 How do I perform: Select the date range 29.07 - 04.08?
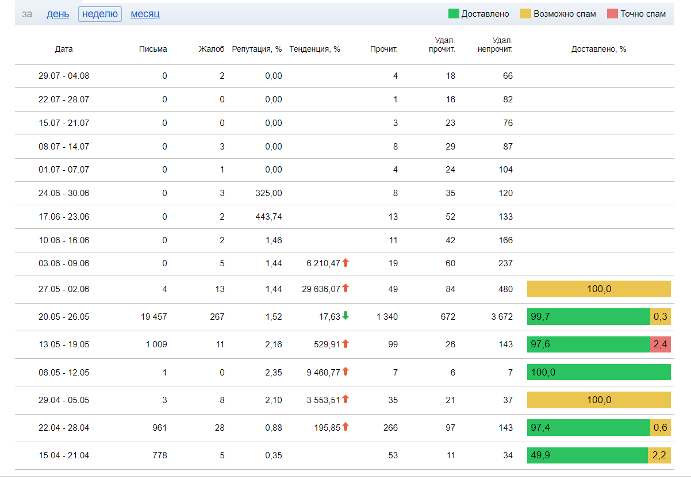64,76
